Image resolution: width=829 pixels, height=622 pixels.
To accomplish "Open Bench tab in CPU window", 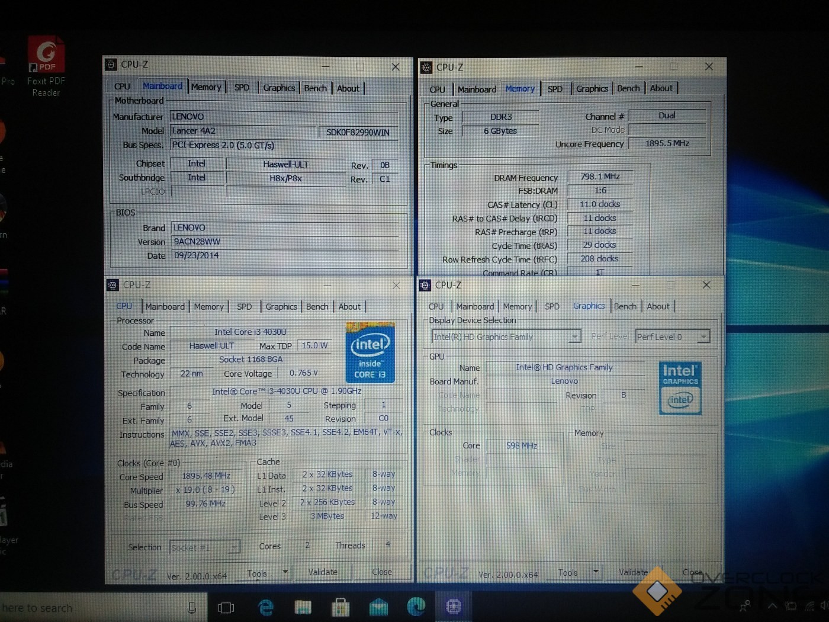I will [x=317, y=307].
